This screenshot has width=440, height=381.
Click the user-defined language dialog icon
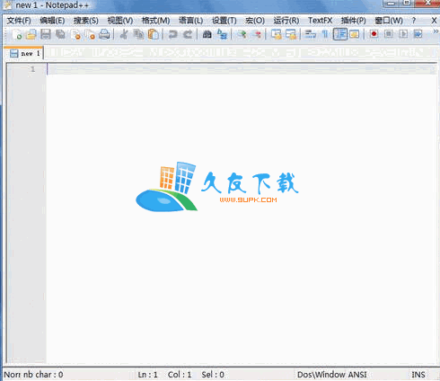[x=355, y=34]
